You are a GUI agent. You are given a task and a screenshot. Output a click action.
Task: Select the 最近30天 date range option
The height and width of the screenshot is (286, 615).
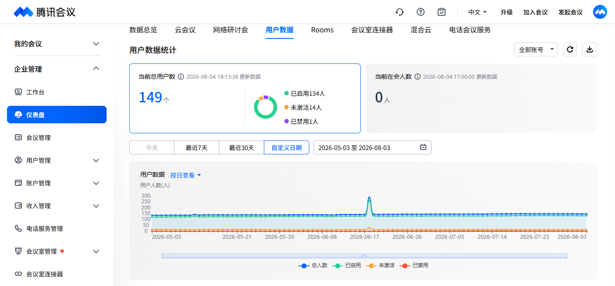coord(242,147)
